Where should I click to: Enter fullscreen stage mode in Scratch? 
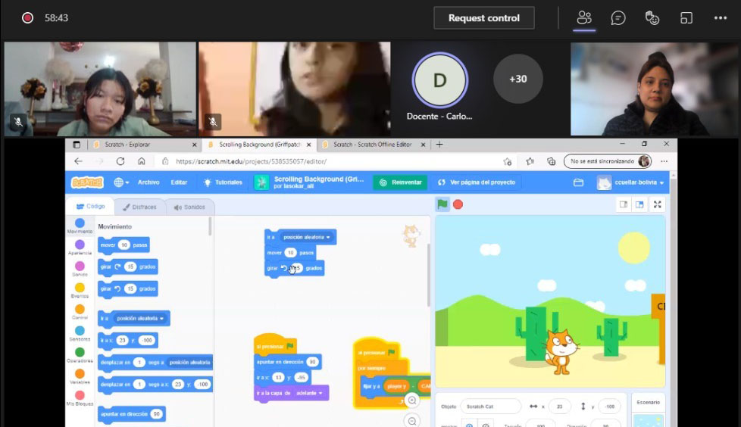pos(657,204)
